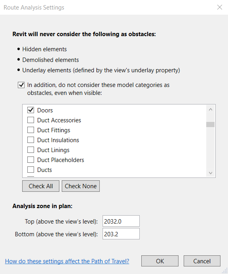Tick the Duct Insulations checkbox
The image size is (228, 274).
[30, 140]
